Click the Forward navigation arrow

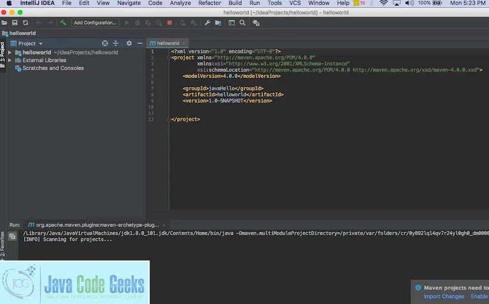[49, 23]
